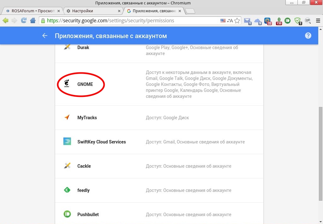Screen dimensions: 323x224
Task: Open a new tab with the blank tab button
Action: pyautogui.click(x=190, y=11)
